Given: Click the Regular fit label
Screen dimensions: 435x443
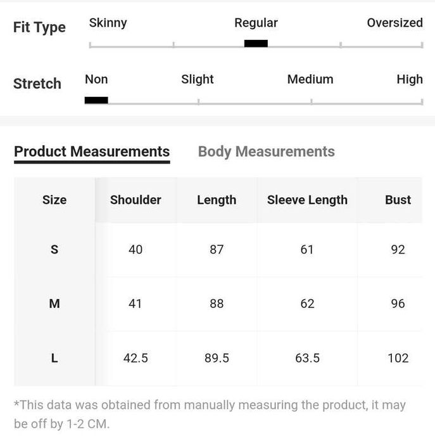Looking at the screenshot, I should (x=256, y=23).
